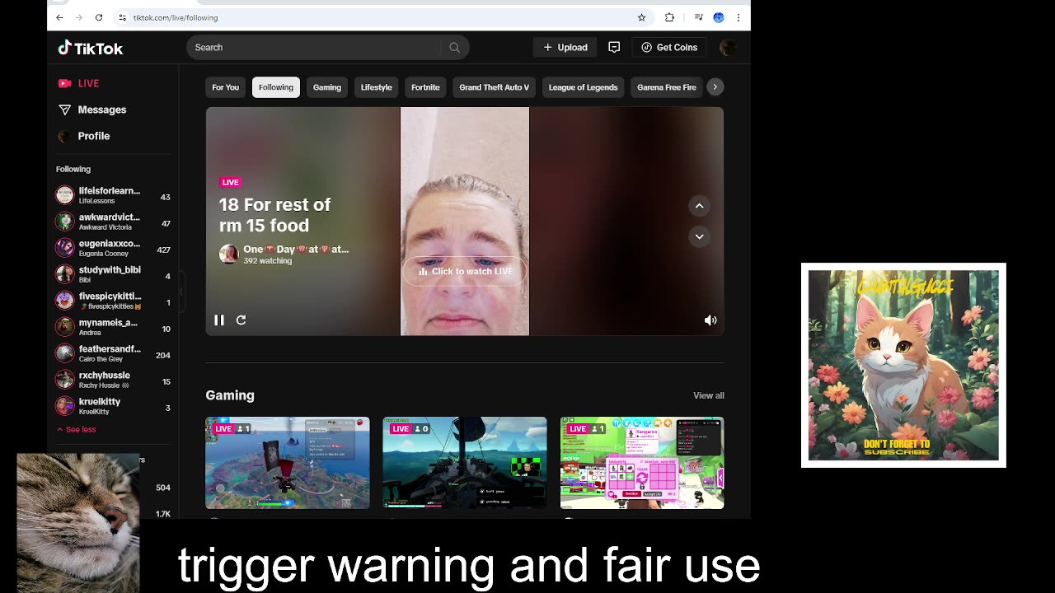Click the search magnifier icon
The width and height of the screenshot is (1055, 593).
(454, 48)
